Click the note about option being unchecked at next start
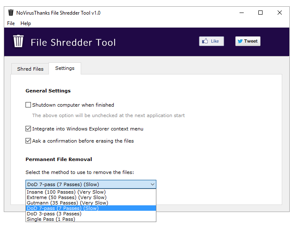The height and width of the screenshot is (230, 301). point(108,115)
